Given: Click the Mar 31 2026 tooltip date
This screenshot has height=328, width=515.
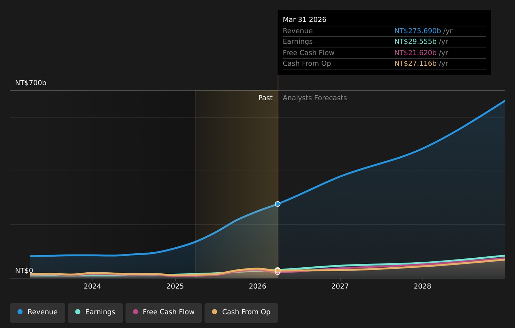Looking at the screenshot, I should coord(305,20).
